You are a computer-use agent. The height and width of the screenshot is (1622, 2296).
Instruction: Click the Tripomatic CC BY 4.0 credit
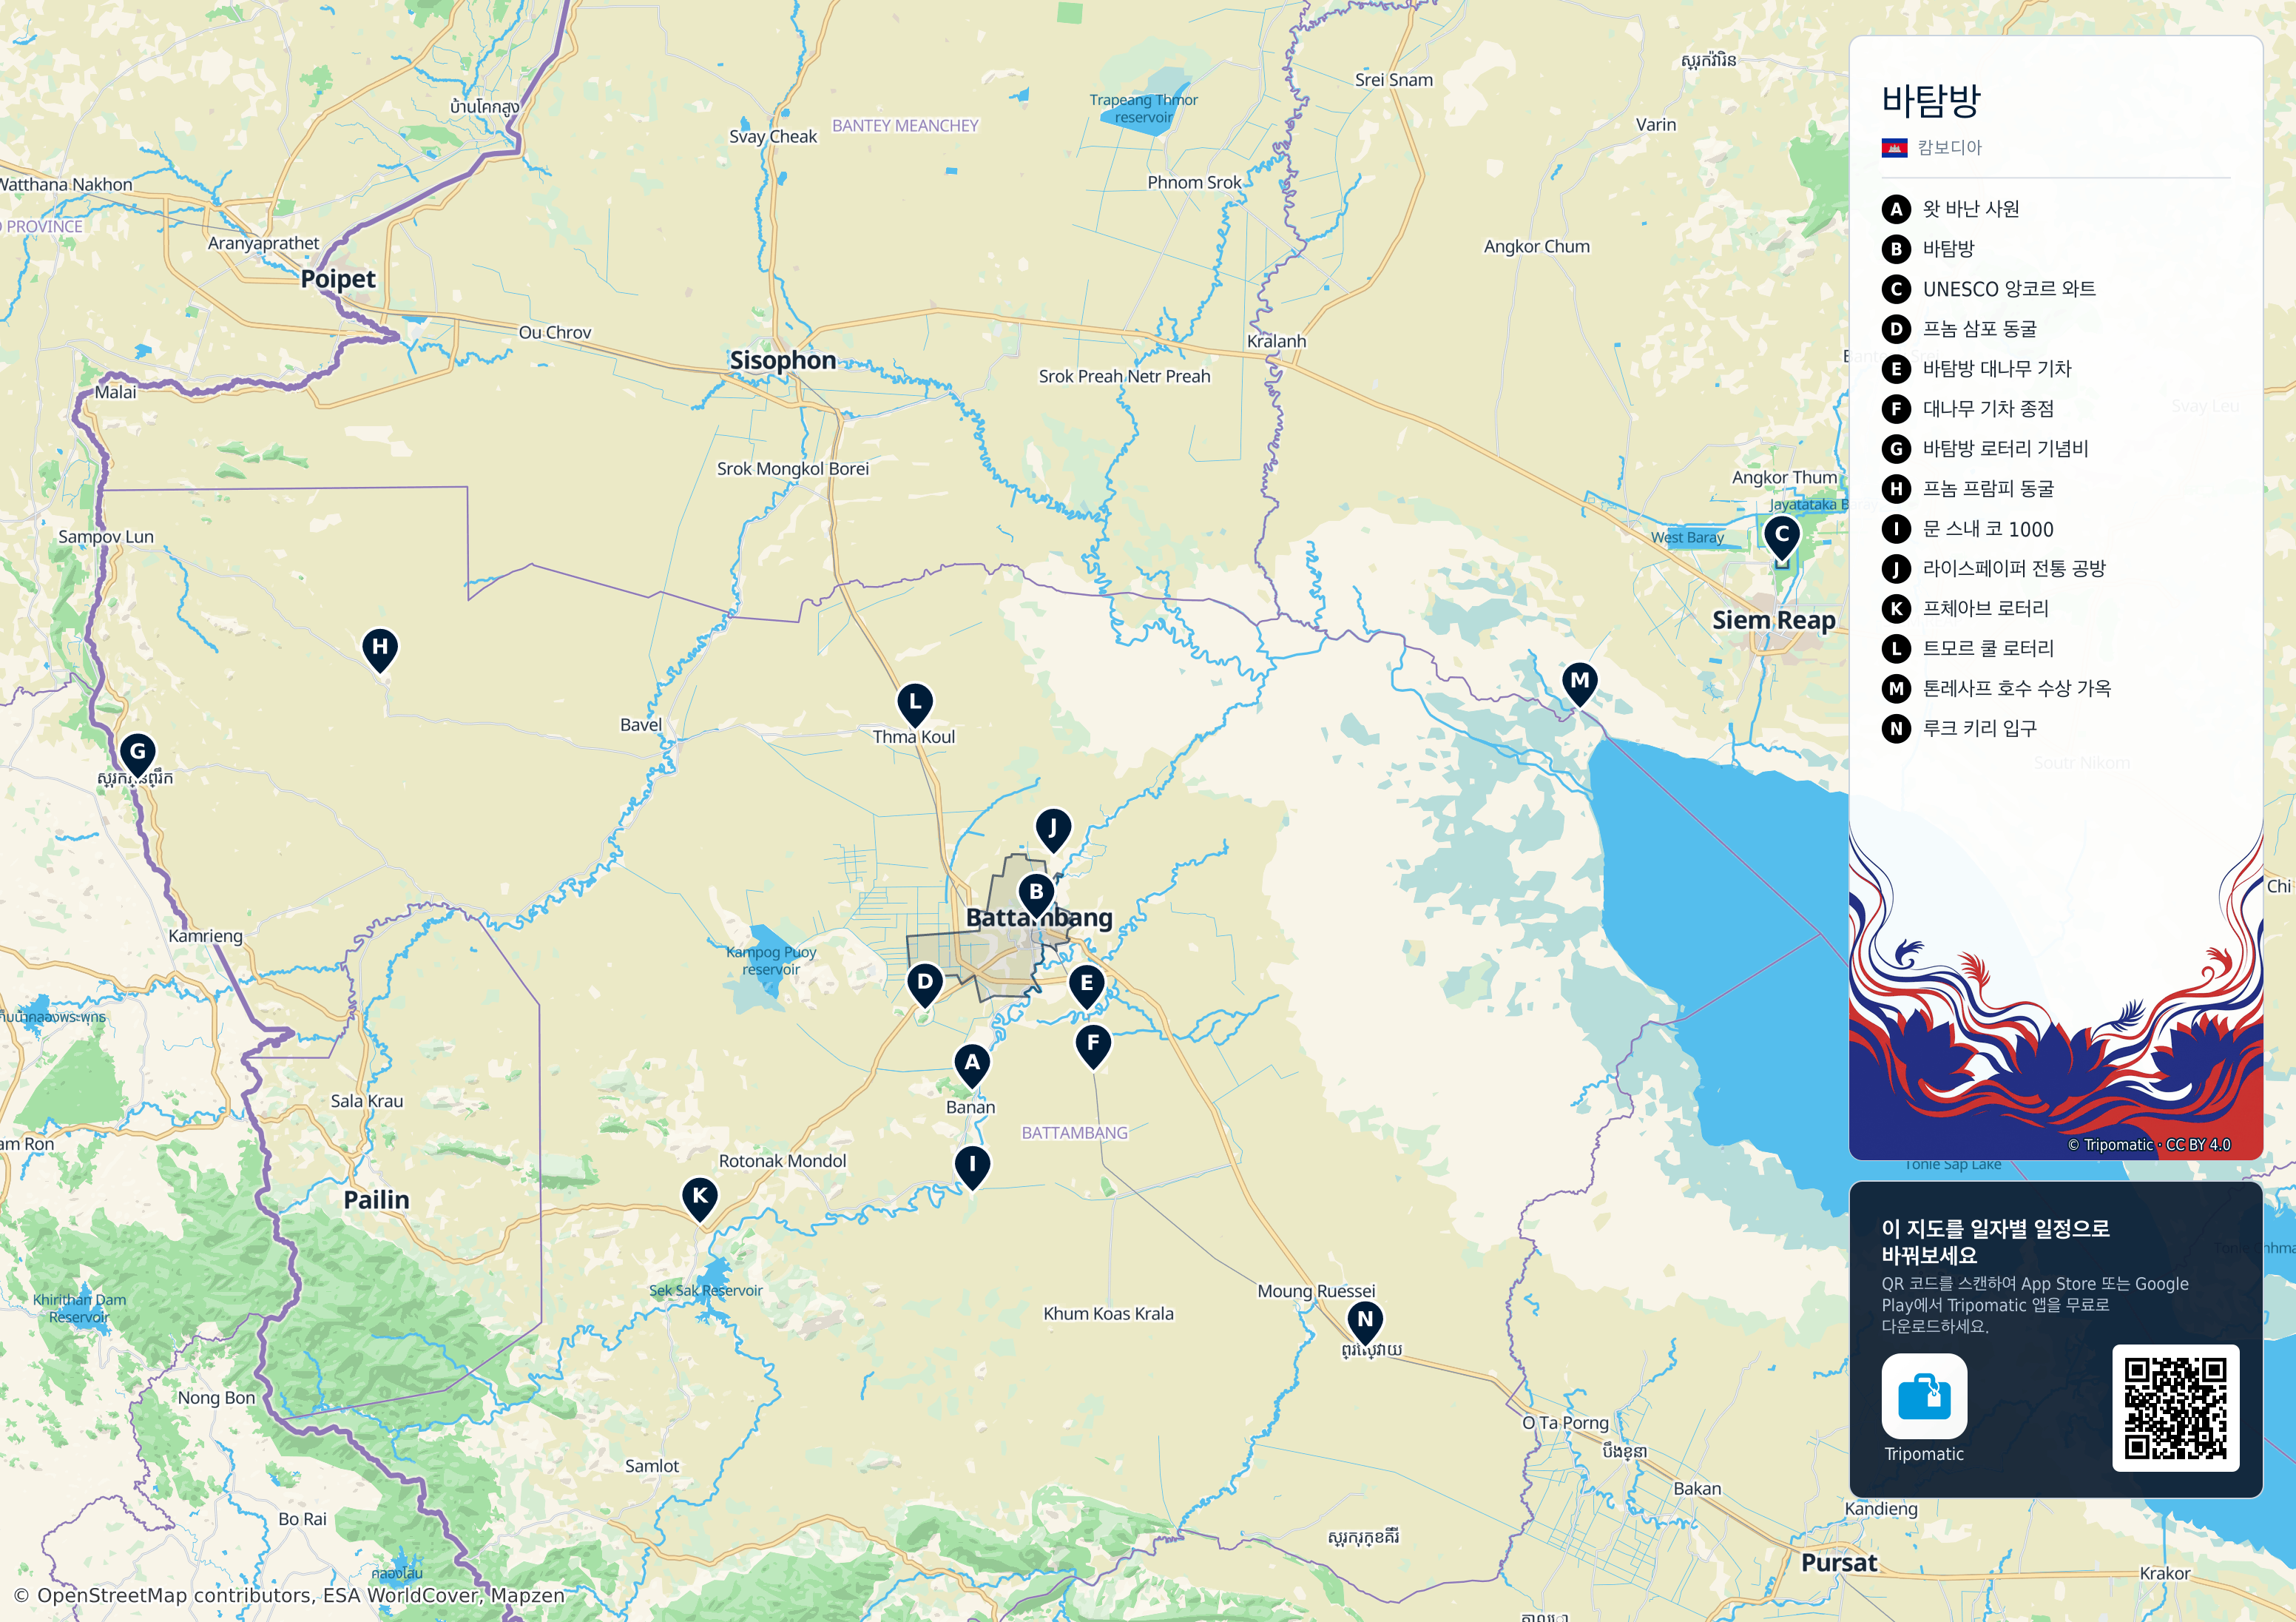pyautogui.click(x=2149, y=1145)
